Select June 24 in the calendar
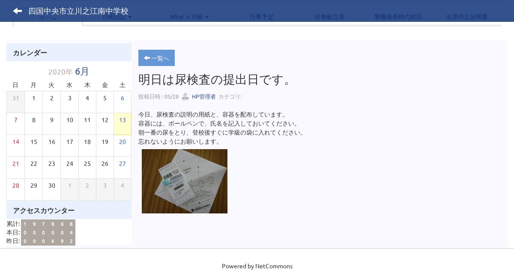The image size is (514, 270). (69, 168)
